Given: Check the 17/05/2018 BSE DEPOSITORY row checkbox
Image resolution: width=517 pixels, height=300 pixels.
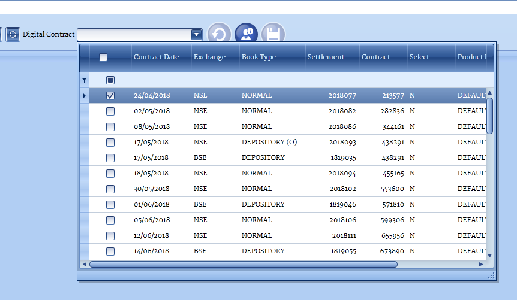Looking at the screenshot, I should (x=110, y=158).
